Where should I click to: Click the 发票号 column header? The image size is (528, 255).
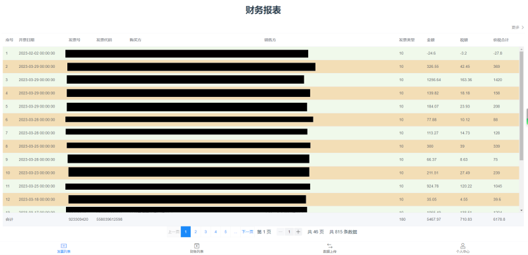tap(75, 40)
